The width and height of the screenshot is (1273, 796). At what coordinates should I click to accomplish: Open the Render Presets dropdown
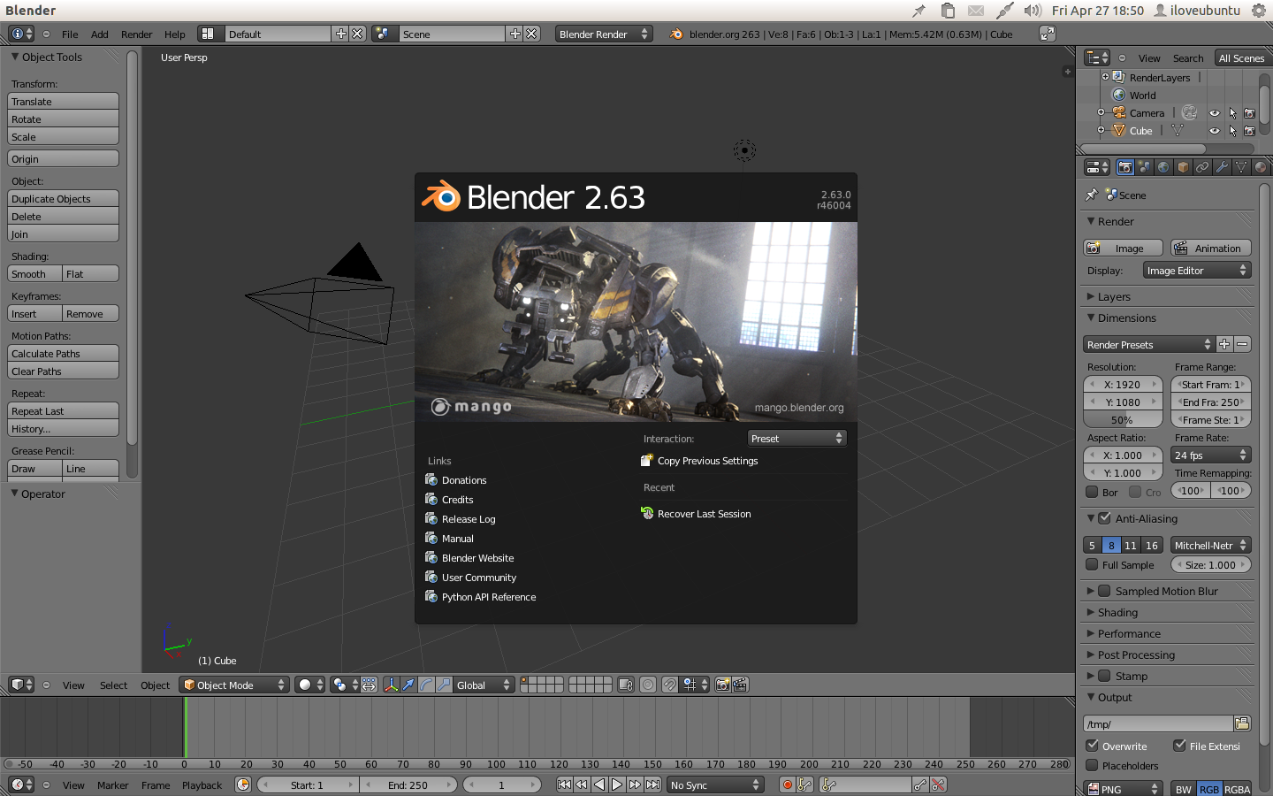tap(1149, 344)
